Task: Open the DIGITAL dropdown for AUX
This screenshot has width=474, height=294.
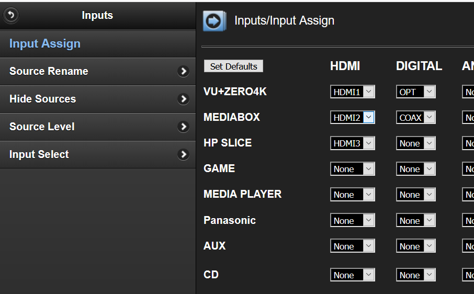Action: (416, 246)
